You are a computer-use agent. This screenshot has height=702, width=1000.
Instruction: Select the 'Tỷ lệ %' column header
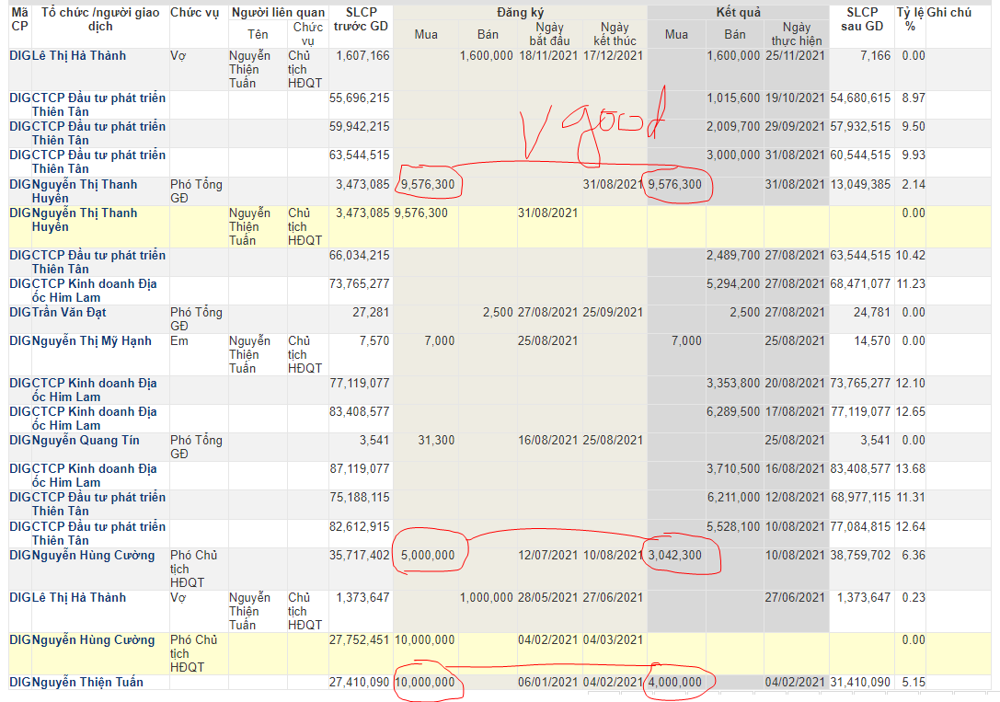911,19
